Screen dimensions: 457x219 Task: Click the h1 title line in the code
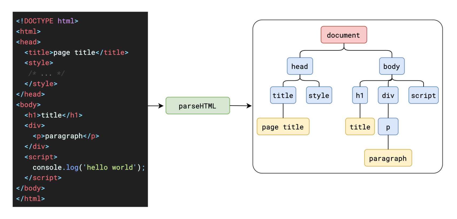click(x=53, y=115)
